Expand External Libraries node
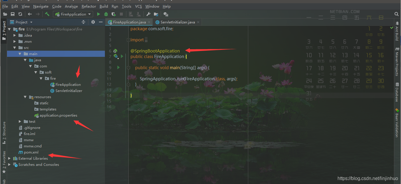Image resolution: width=401 pixels, height=184 pixels. pos(10,158)
